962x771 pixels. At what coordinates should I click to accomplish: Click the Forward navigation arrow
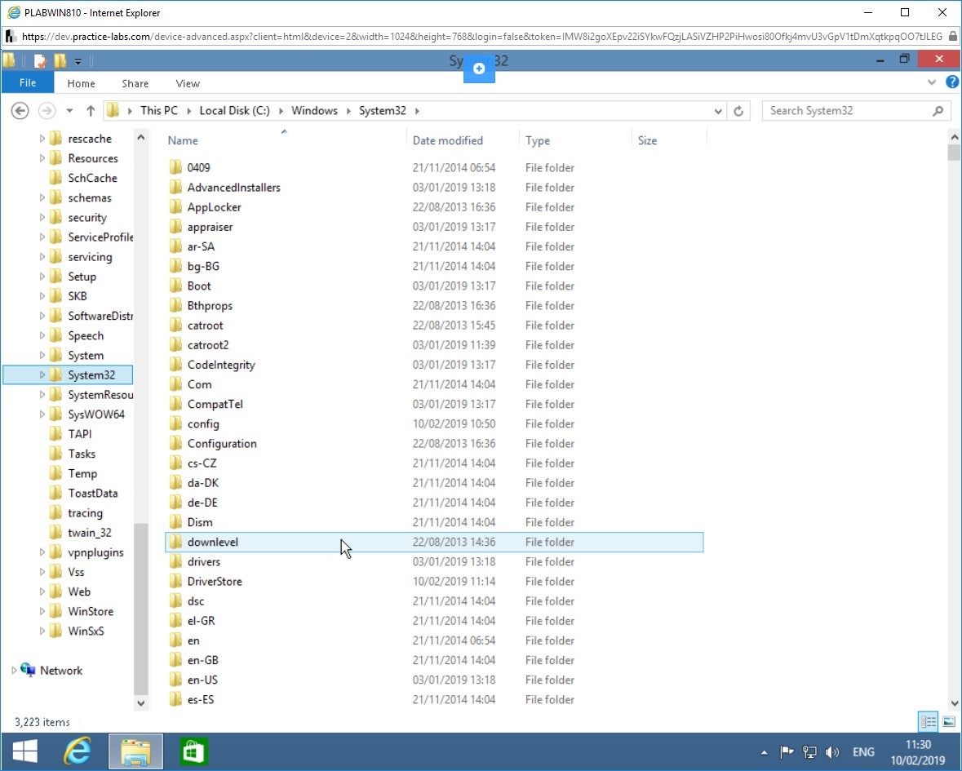[47, 110]
